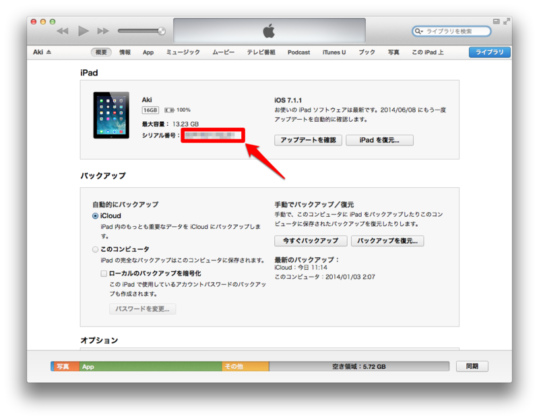
Task: Click the Apple logo display area
Action: [x=269, y=31]
